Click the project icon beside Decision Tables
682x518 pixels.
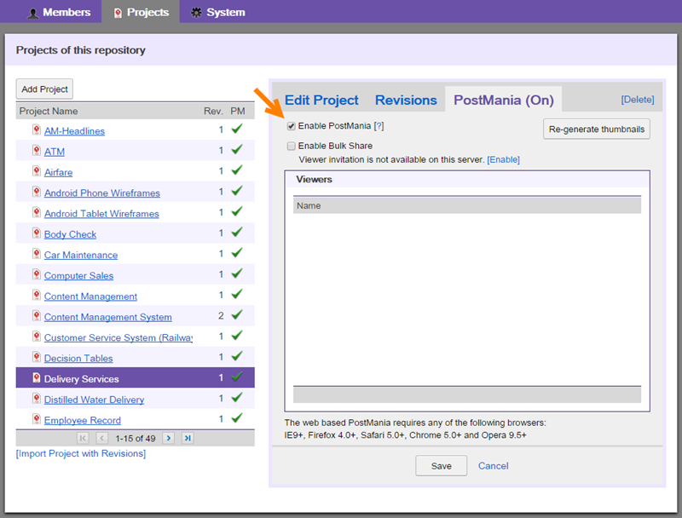pos(37,358)
